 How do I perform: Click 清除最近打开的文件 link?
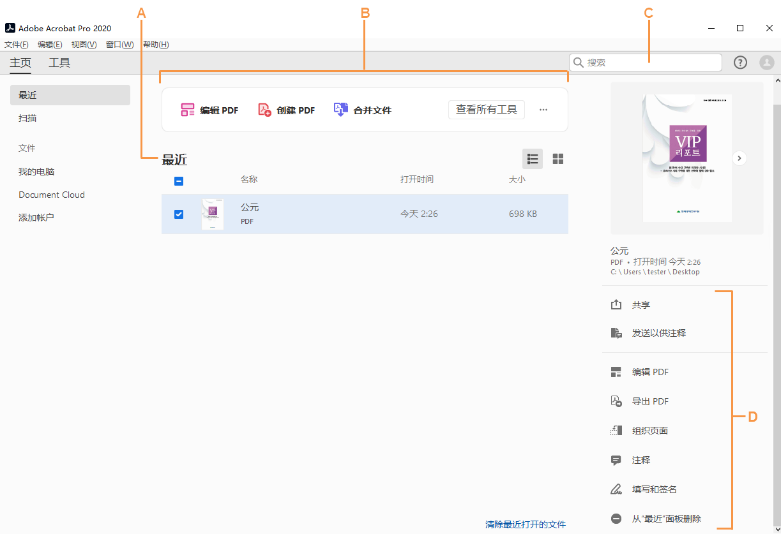click(x=525, y=524)
